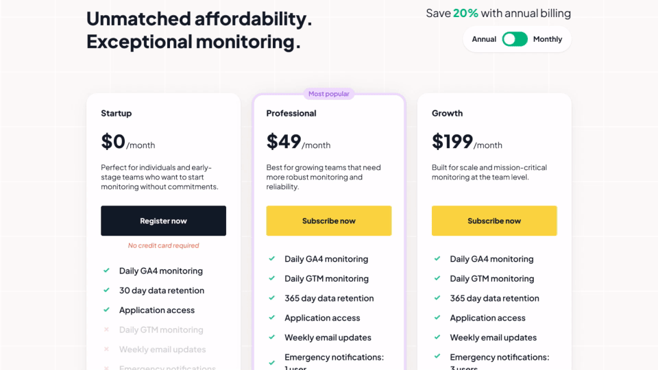Viewport: 658px width, 370px height.
Task: Click checkmark next to 30 day data retention
Action: 106,291
